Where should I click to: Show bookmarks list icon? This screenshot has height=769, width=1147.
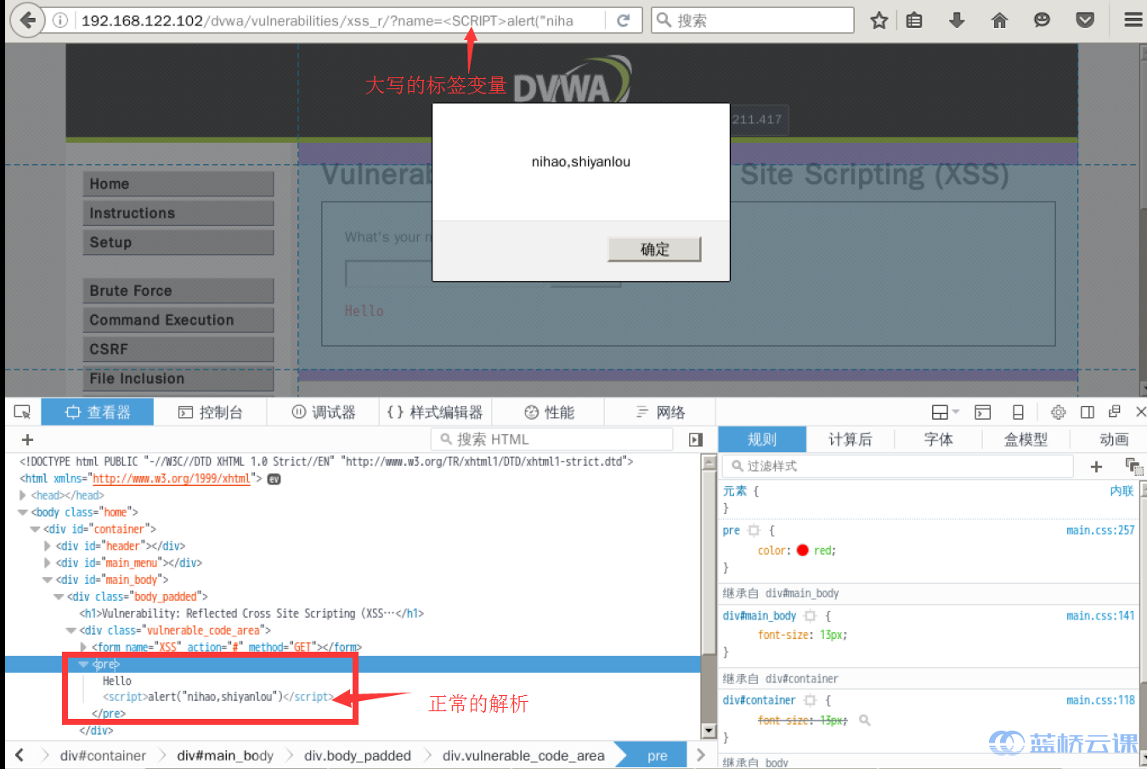tap(915, 20)
